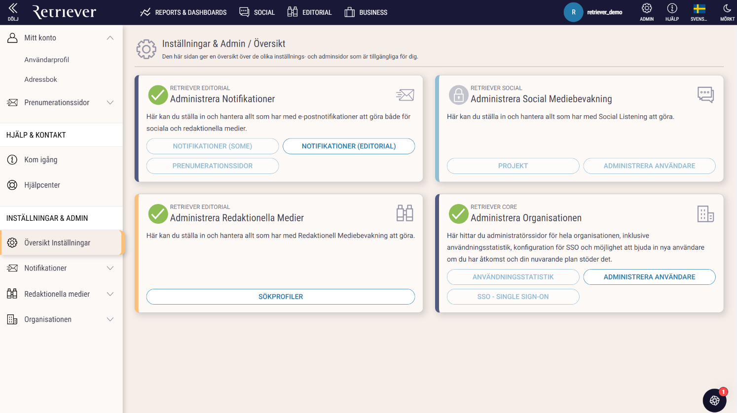Click Administrera Notifikationer heading
The height and width of the screenshot is (413, 737).
click(222, 99)
